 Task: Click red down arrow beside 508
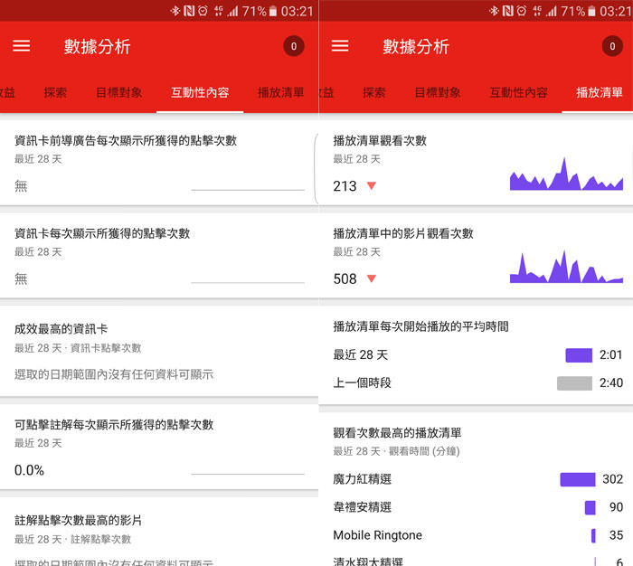(371, 279)
